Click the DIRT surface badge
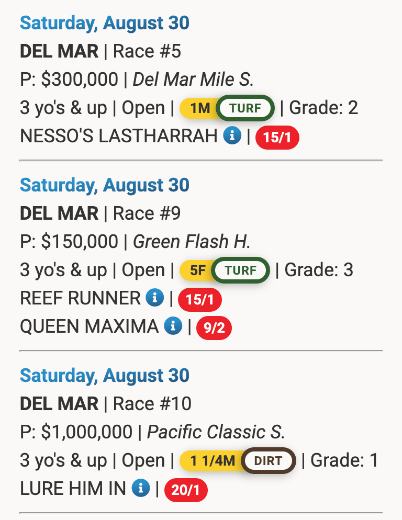This screenshot has width=402, height=520. (268, 461)
